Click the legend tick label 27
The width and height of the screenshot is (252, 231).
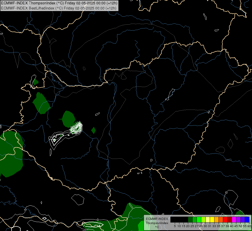point(197,226)
